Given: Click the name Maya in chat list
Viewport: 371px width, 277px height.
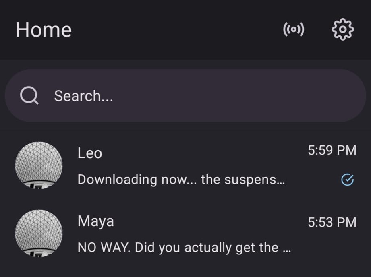Looking at the screenshot, I should click(95, 221).
